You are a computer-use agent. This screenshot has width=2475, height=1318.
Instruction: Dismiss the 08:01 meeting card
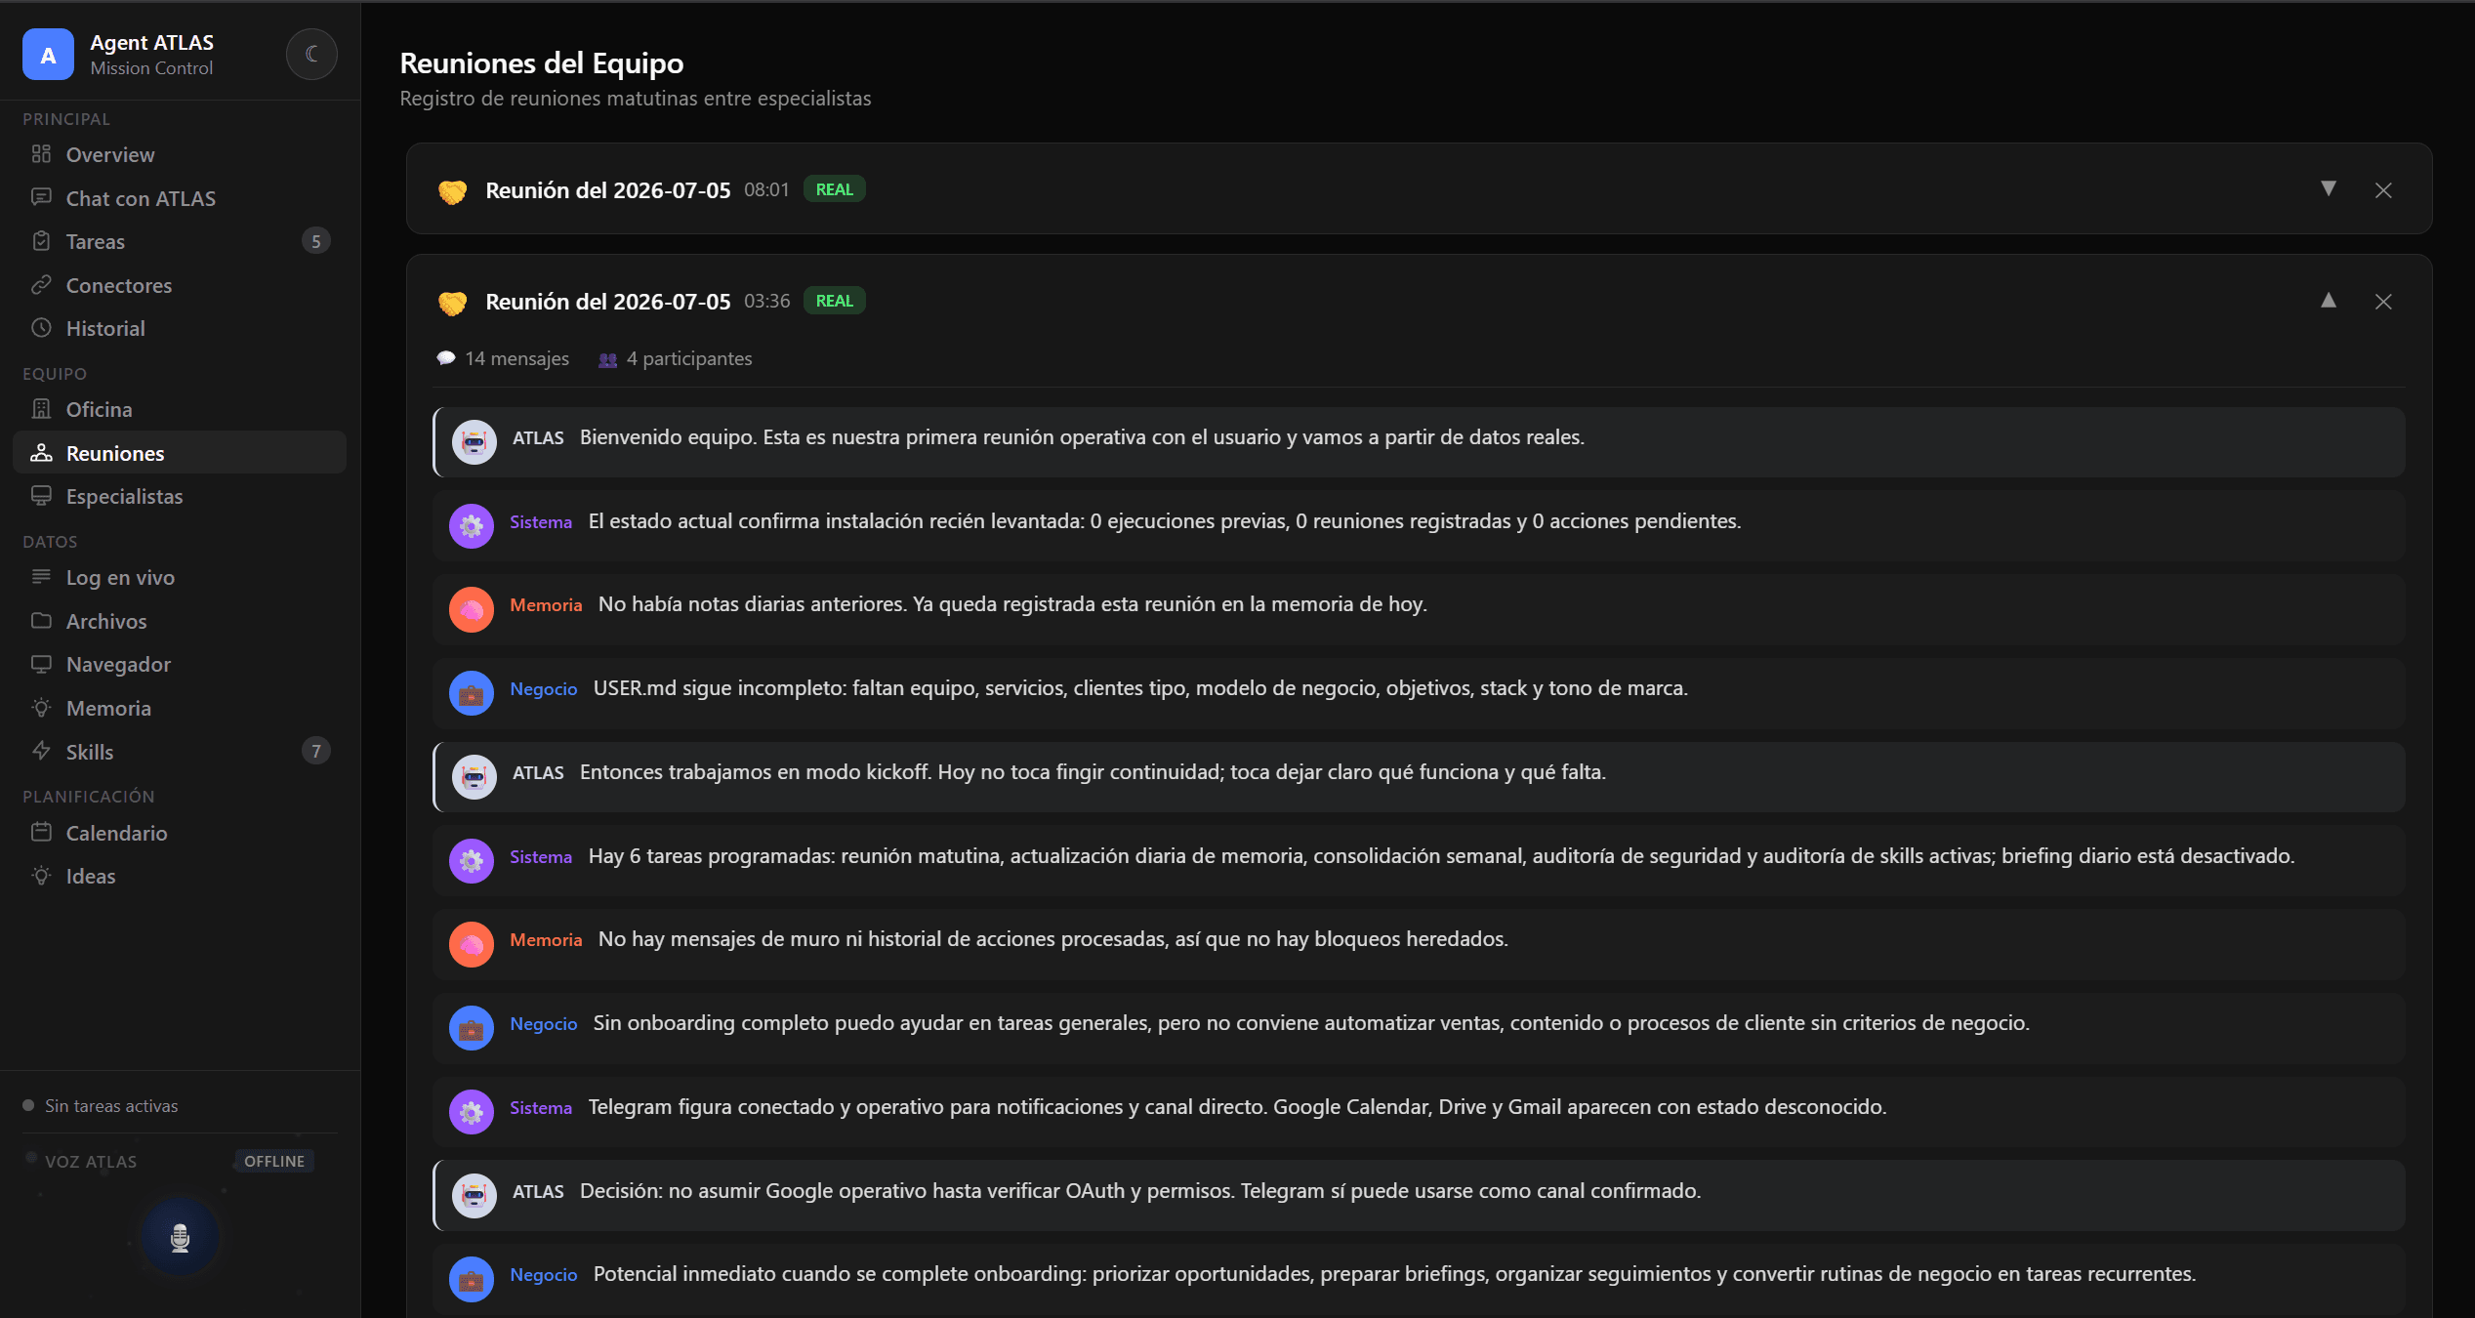pos(2383,190)
